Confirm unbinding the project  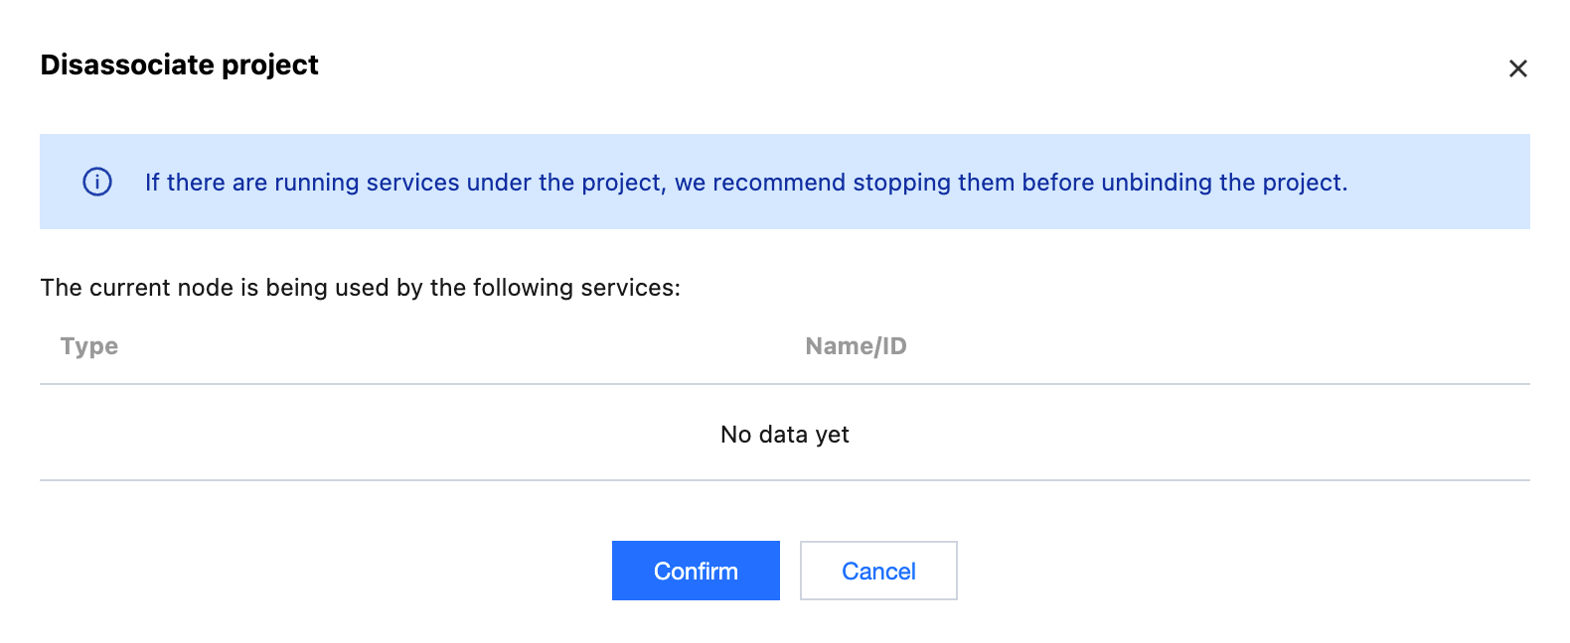point(696,571)
